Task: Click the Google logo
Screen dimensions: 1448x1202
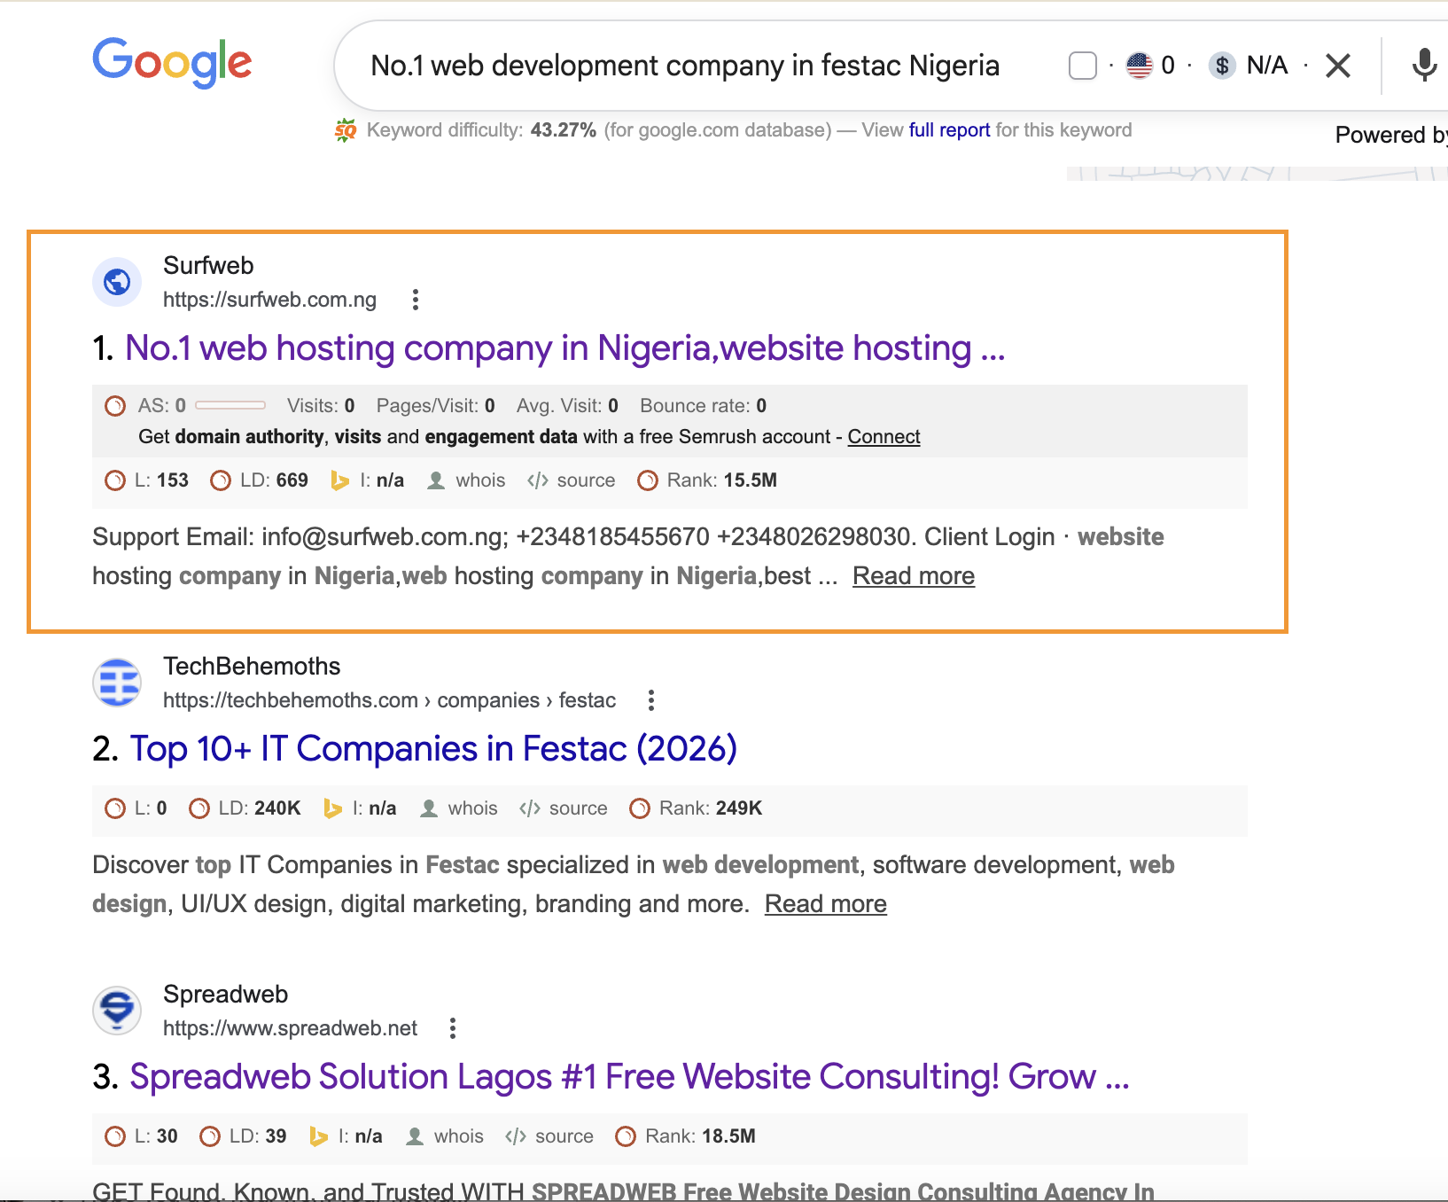Action: pyautogui.click(x=171, y=62)
